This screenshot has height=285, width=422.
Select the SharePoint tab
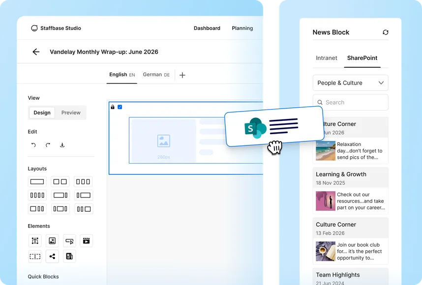362,58
